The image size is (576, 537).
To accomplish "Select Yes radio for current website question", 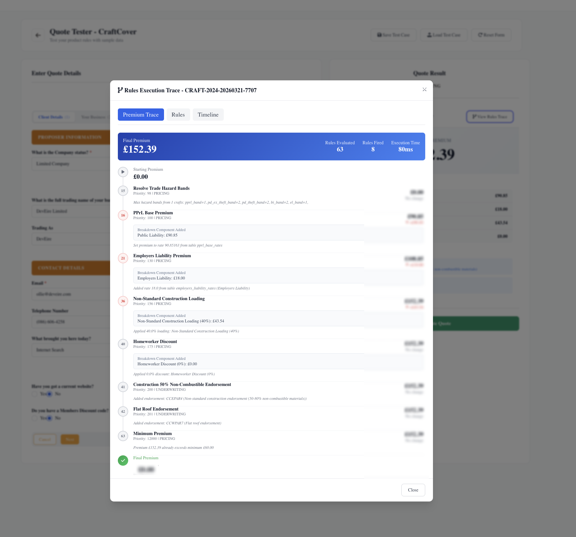I will click(35, 394).
